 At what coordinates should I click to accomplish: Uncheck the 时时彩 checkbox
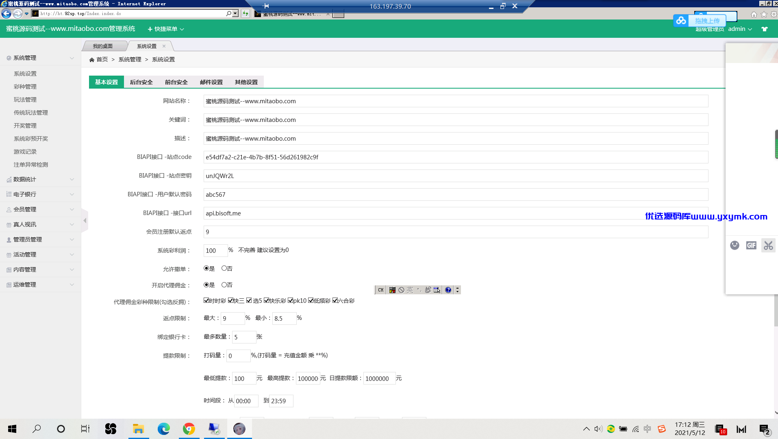coord(206,300)
